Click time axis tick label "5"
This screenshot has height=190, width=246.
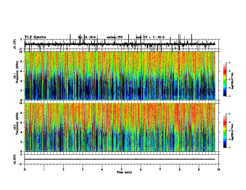121,170
